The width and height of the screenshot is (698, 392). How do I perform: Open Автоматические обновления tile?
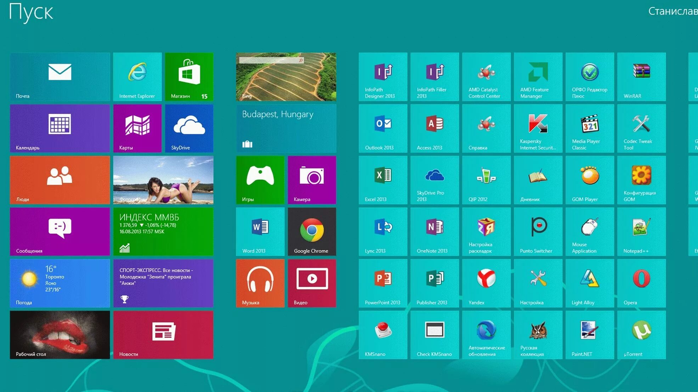(486, 335)
